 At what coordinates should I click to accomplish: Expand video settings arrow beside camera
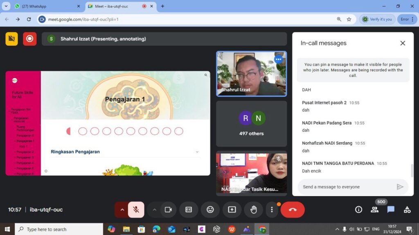pyautogui.click(x=154, y=210)
